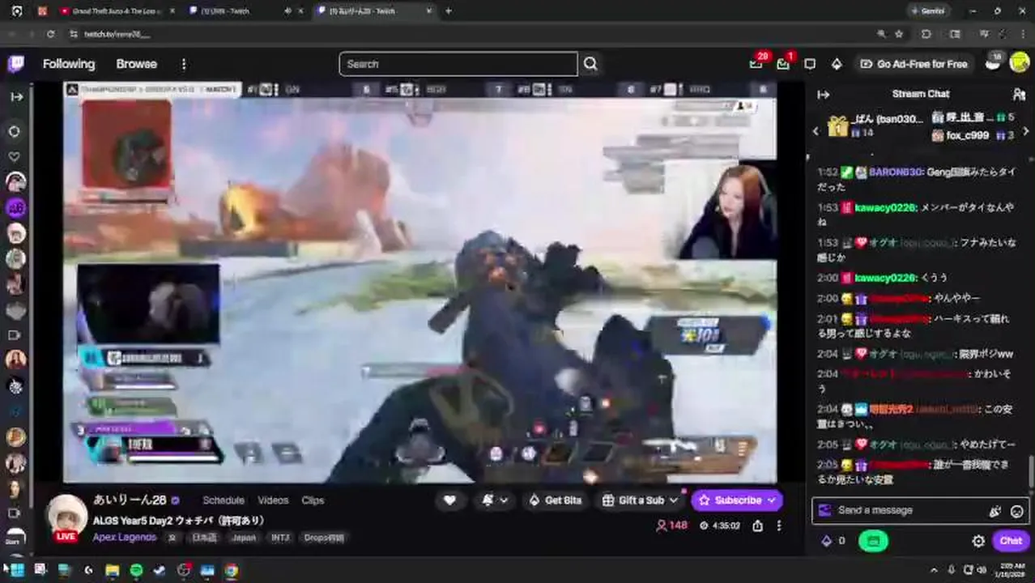Click the kawacy0226 username saying くうう

click(x=885, y=278)
